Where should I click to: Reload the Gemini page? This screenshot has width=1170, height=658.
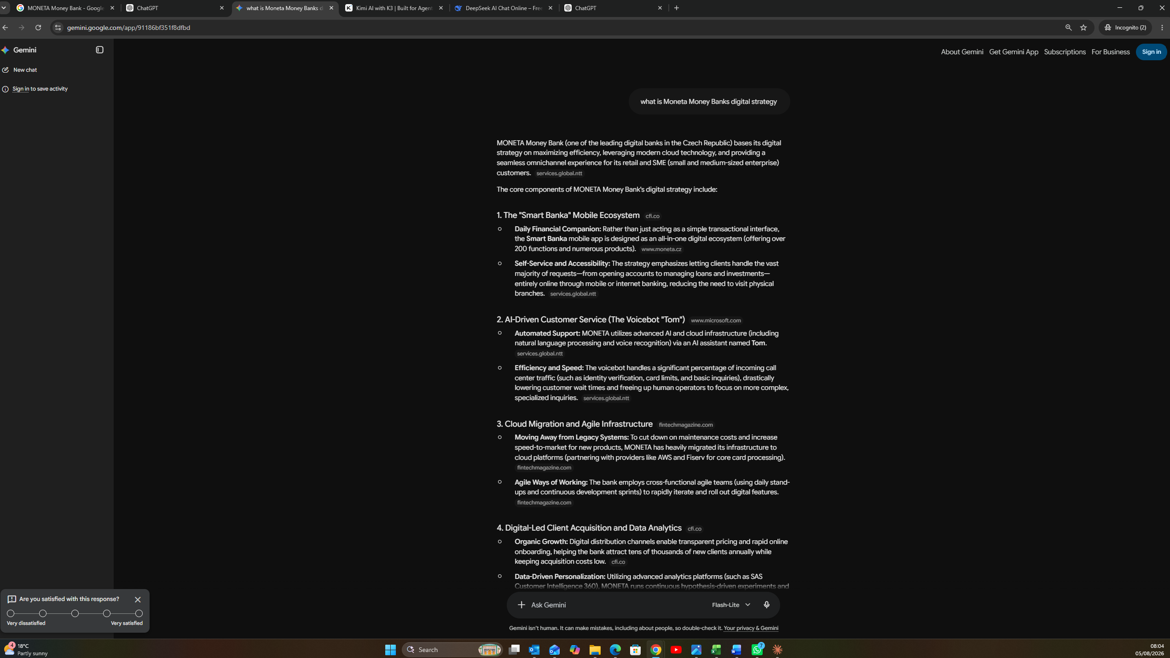point(38,28)
